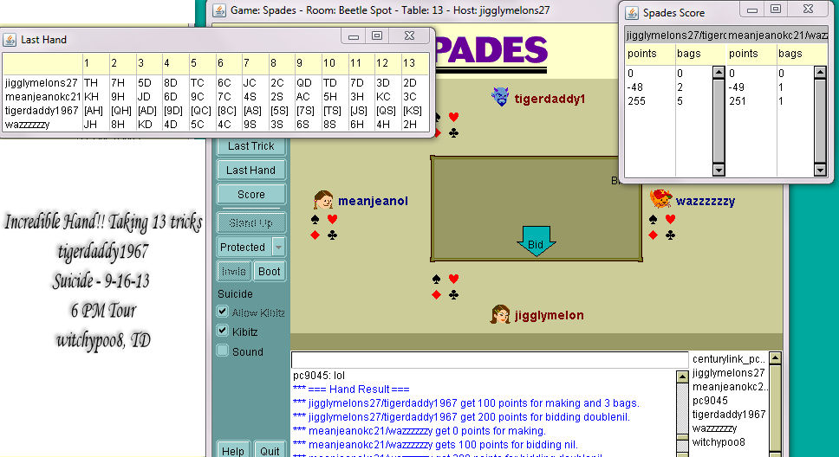Click wazzzzzzy's orange avatar icon
The width and height of the screenshot is (839, 457).
click(661, 199)
